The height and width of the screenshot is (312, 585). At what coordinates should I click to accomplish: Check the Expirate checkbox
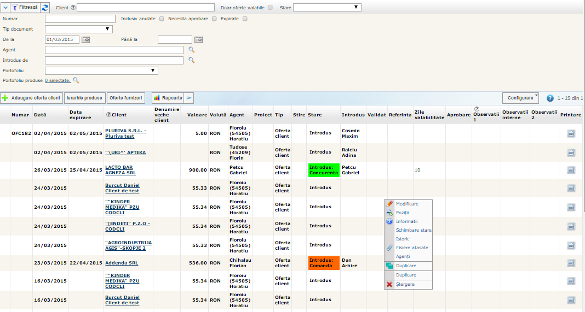(245, 19)
